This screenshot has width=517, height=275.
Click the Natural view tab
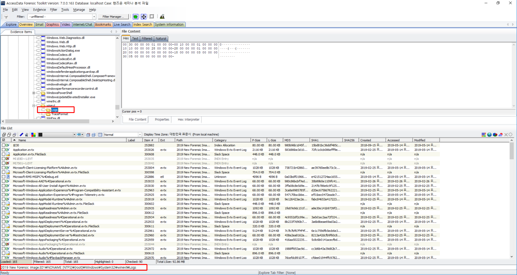coord(161,38)
